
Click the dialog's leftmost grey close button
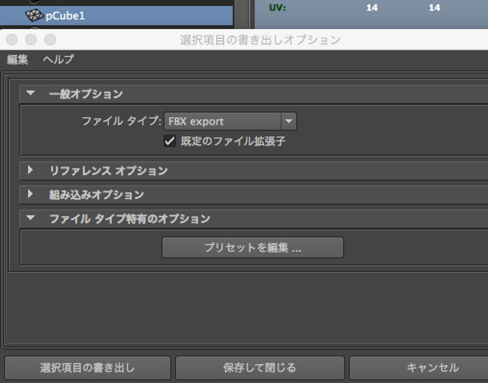click(x=12, y=40)
